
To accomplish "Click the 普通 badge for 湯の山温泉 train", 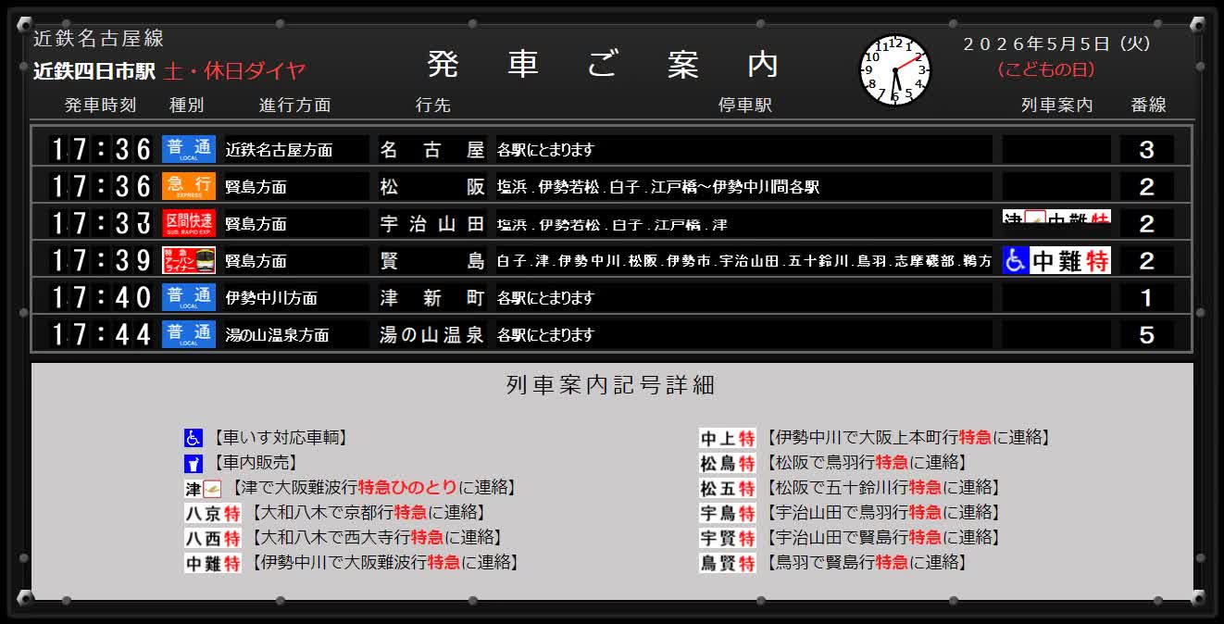I will click(189, 334).
